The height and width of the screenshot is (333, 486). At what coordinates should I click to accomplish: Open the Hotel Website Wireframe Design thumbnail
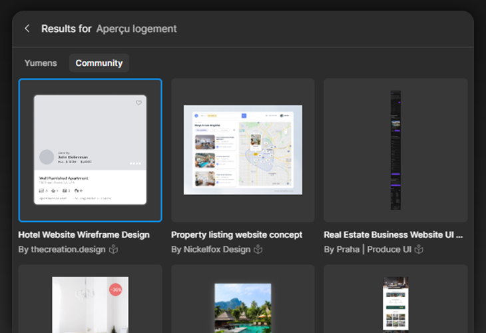[90, 151]
